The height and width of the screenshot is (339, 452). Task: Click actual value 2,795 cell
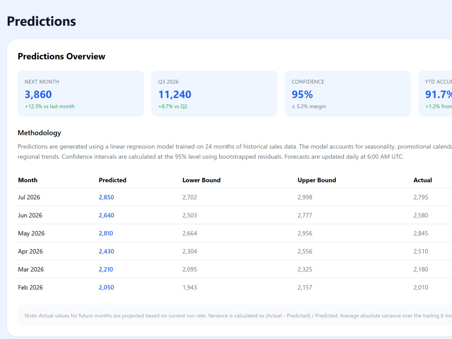click(x=421, y=197)
